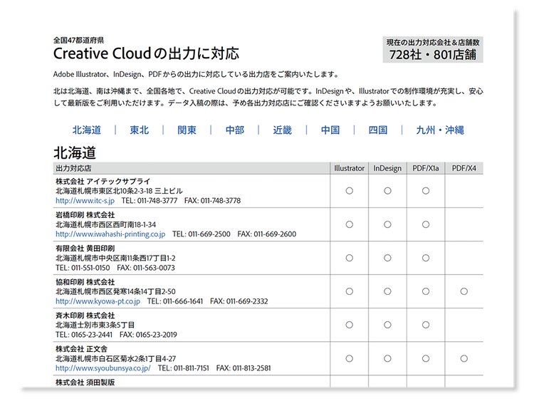Screen dimensions: 534x401
Task: Click the PDF/X4 column header
Action: 464,168
